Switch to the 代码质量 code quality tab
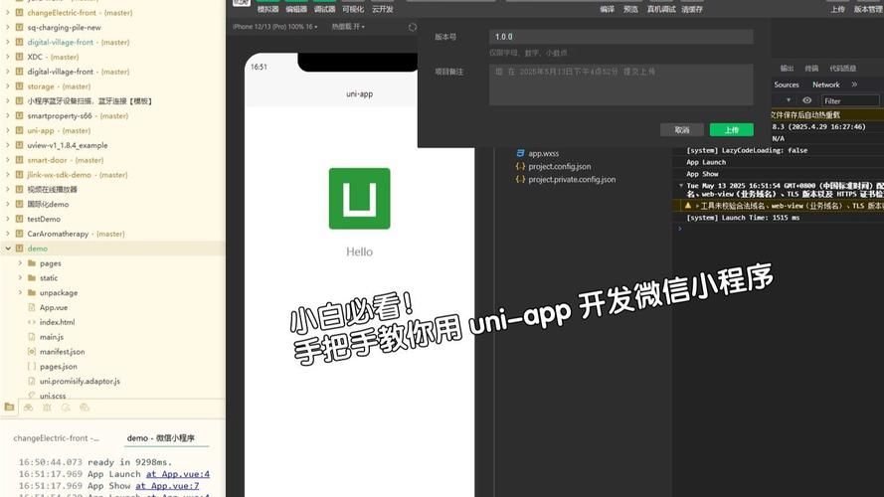 tap(843, 69)
